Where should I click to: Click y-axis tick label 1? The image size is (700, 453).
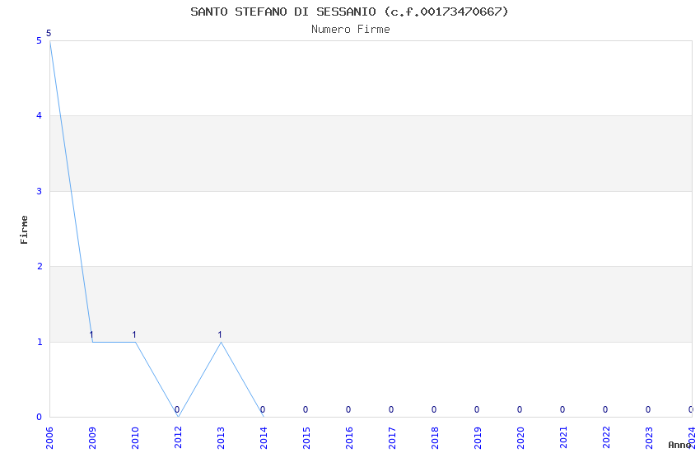click(x=40, y=342)
